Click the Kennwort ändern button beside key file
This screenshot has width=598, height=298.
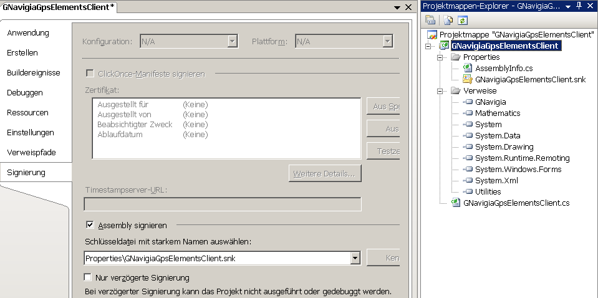pyautogui.click(x=383, y=258)
